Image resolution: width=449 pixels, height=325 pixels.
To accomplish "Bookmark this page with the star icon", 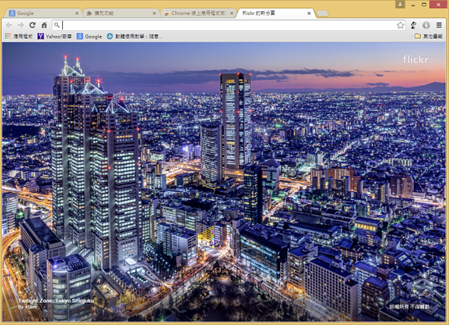I will 400,25.
